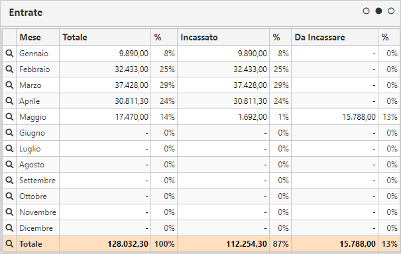
Task: Select the 128.032,30 grand total cell
Action: (105, 244)
